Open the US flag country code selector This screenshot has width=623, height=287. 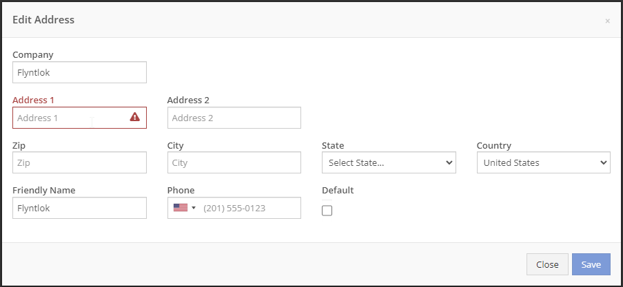pos(185,208)
